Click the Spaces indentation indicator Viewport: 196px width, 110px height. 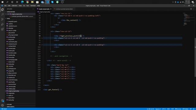[x=158, y=109]
